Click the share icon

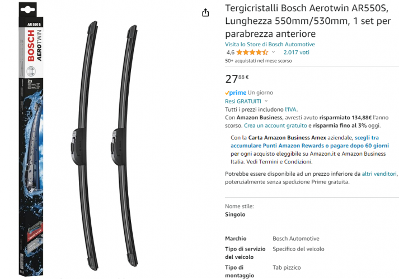pyautogui.click(x=205, y=12)
